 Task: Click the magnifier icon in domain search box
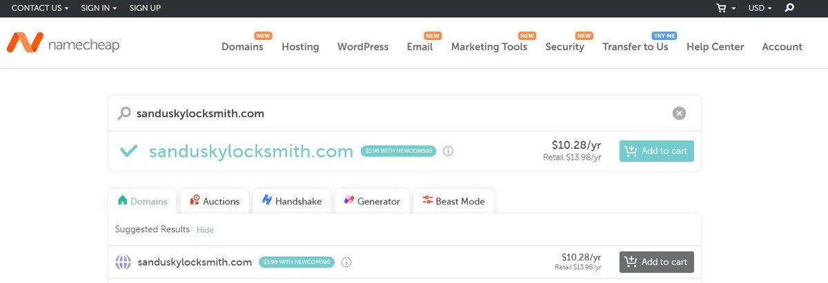(x=124, y=114)
